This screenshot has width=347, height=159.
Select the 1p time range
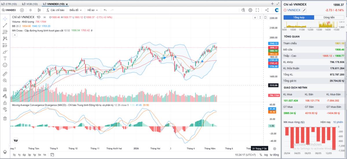click(x=34, y=155)
